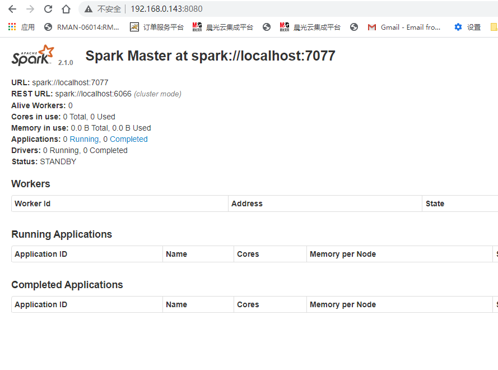Click the globe bookmark before Gmail

click(354, 27)
